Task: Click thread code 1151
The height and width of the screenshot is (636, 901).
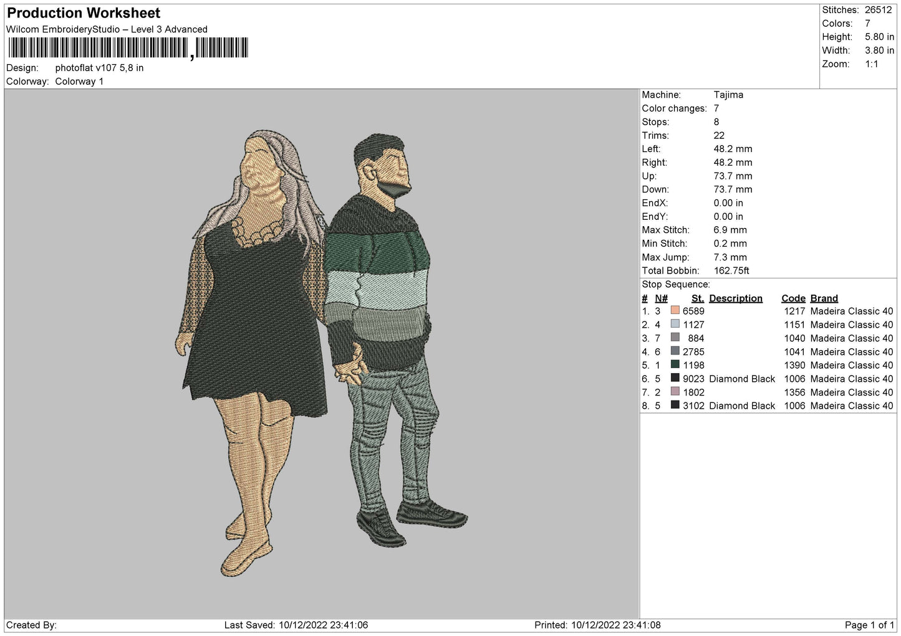Action: pyautogui.click(x=794, y=325)
